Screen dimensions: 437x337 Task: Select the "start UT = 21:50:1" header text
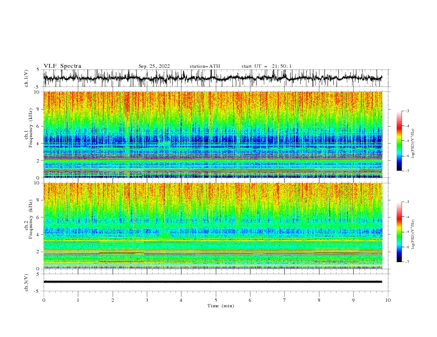(267, 66)
